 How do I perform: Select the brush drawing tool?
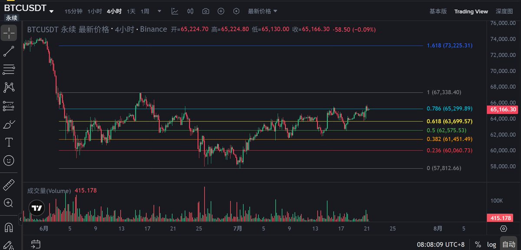pos(9,124)
